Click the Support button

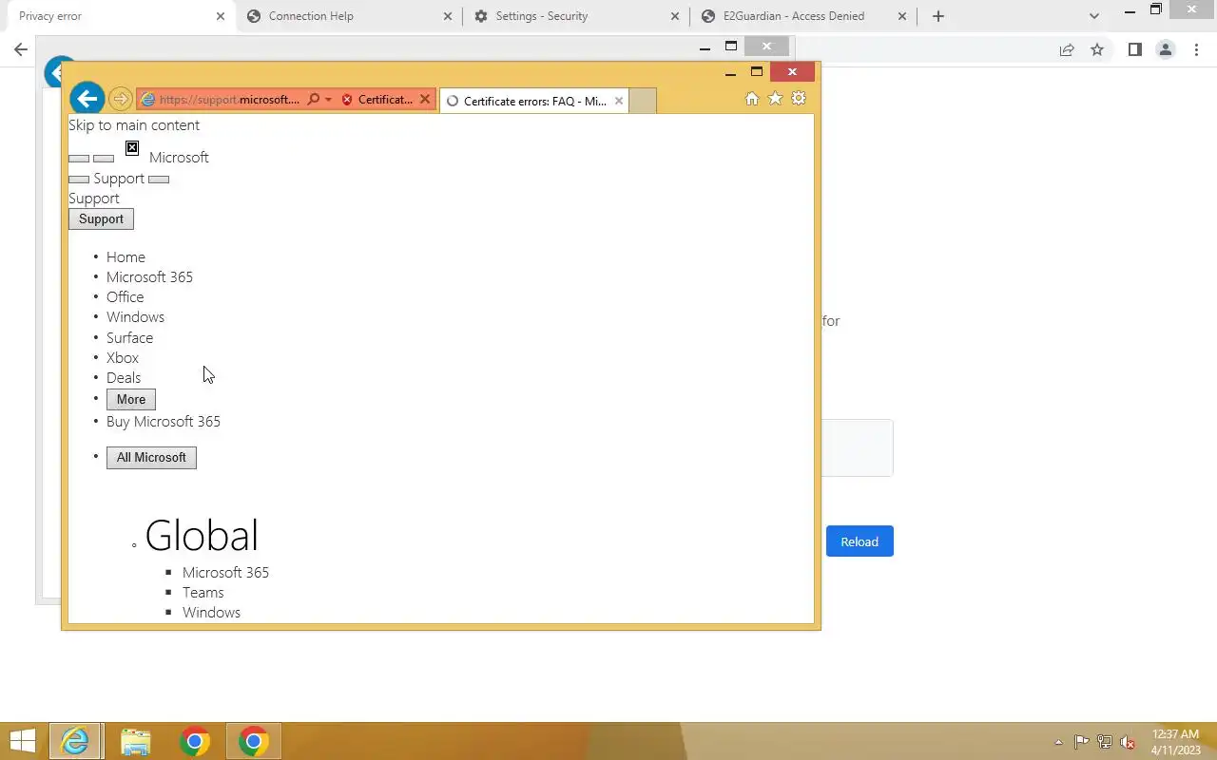pos(101,219)
